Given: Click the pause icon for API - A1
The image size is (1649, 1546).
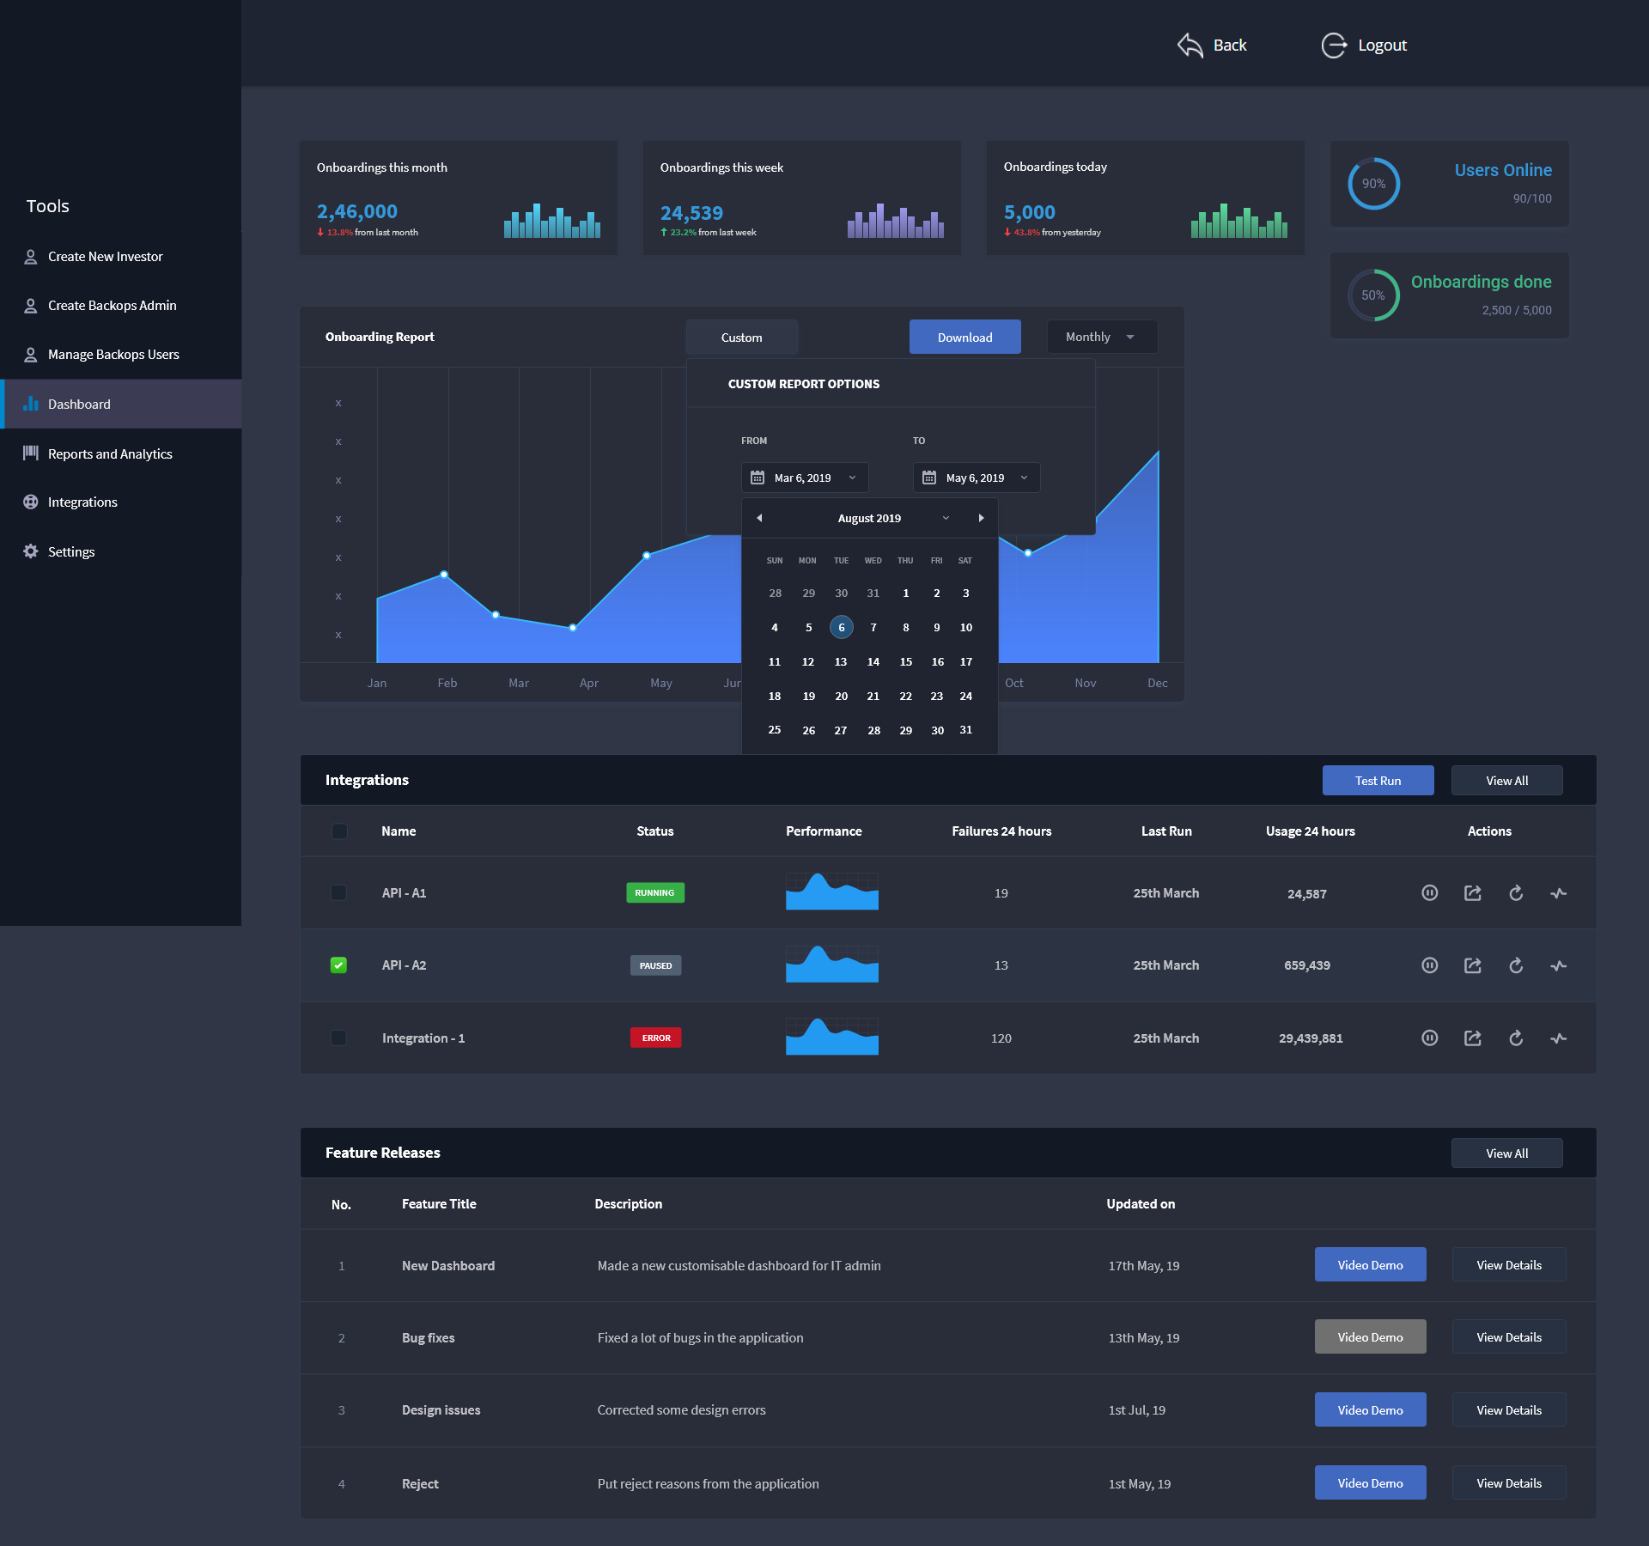Looking at the screenshot, I should click(1429, 893).
